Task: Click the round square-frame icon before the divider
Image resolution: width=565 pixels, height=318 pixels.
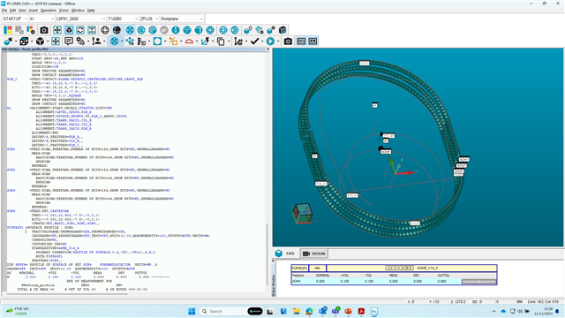Action: point(210,30)
